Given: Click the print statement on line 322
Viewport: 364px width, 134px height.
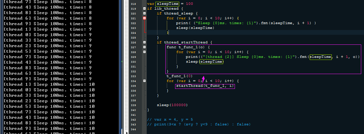Looking at the screenshot, I should 246,23.
